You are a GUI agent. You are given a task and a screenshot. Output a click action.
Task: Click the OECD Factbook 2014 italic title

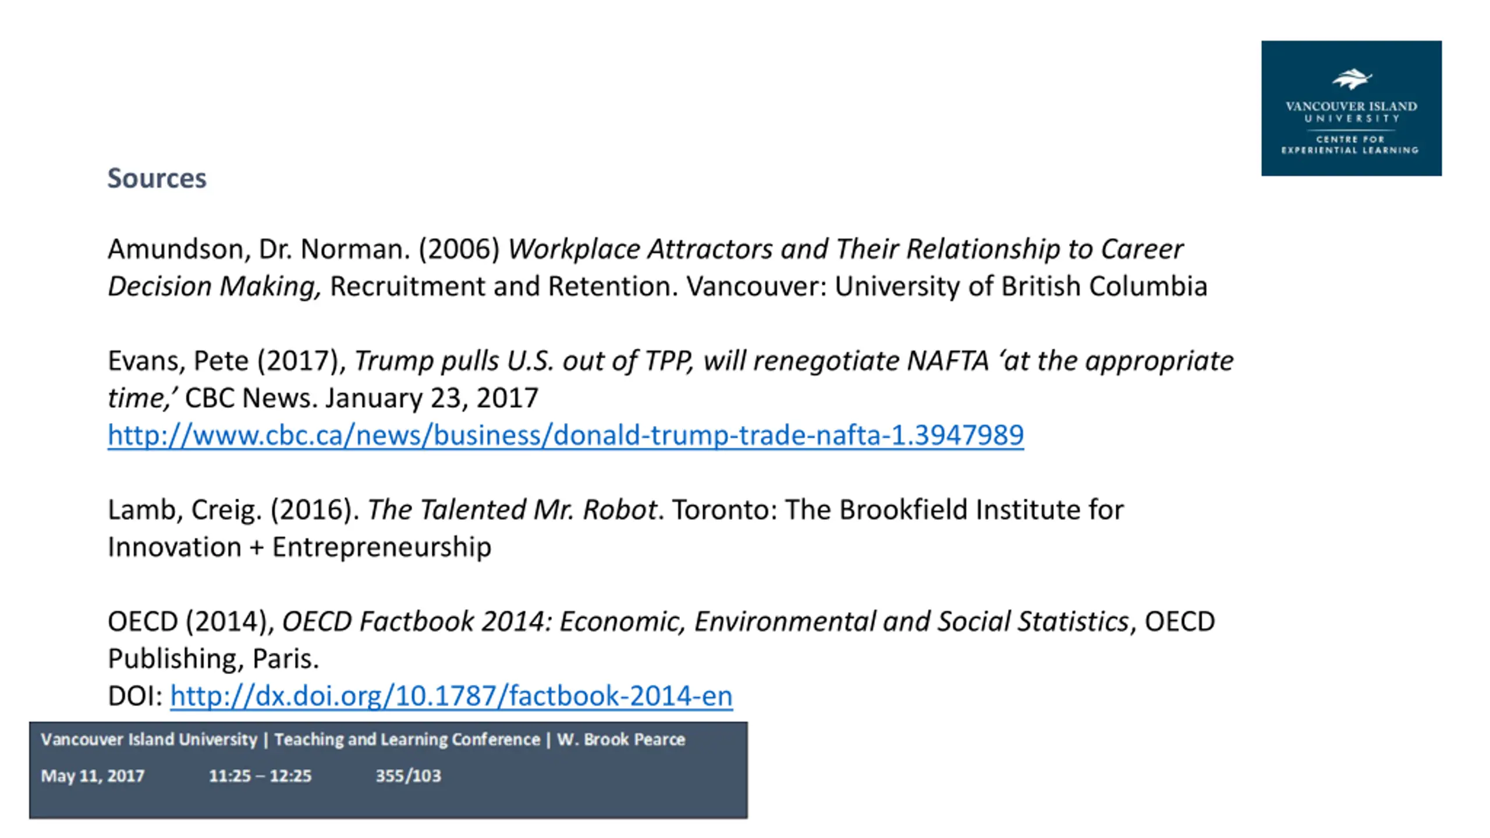(x=705, y=622)
